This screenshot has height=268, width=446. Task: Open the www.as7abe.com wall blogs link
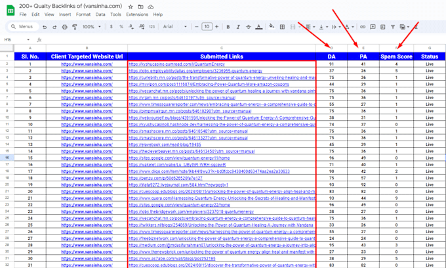pyautogui.click(x=172, y=259)
